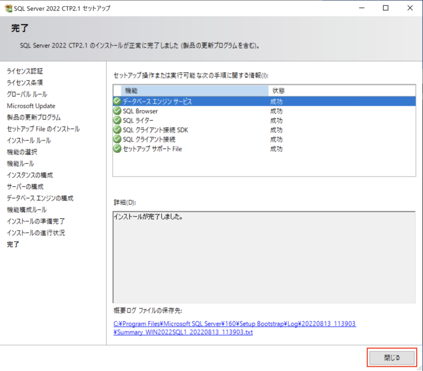
Task: Click the details text box showing インストールが完了しました
Action: (x=264, y=257)
